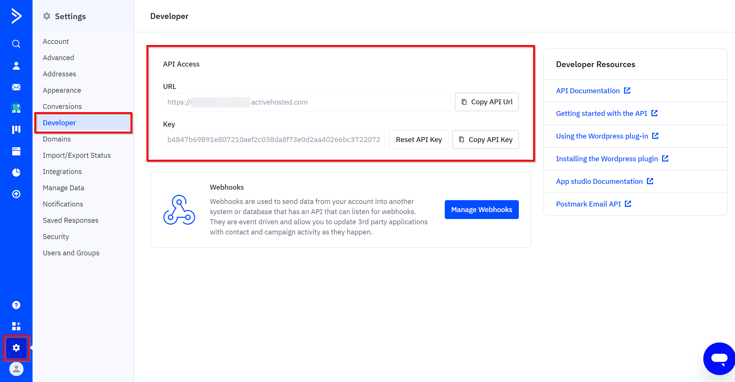Go to Conversions settings
735x382 pixels.
pyautogui.click(x=62, y=106)
